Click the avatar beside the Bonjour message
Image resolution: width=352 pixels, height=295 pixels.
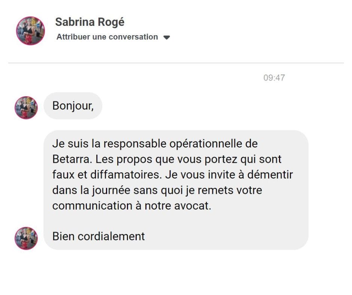(x=26, y=108)
